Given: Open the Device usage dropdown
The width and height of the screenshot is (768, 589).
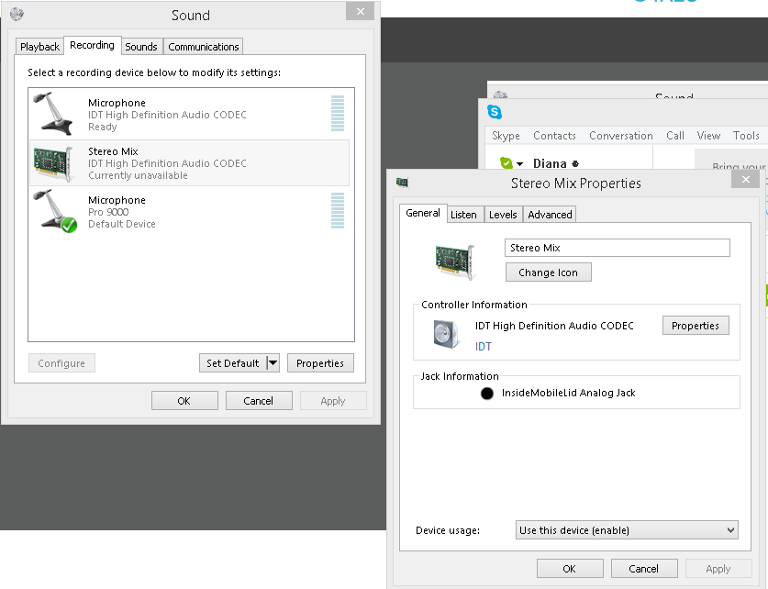Looking at the screenshot, I should 627,529.
